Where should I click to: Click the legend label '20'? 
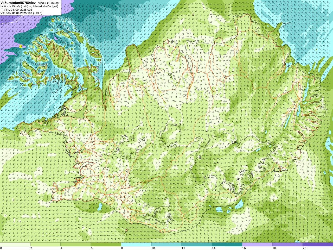(x=304, y=248)
